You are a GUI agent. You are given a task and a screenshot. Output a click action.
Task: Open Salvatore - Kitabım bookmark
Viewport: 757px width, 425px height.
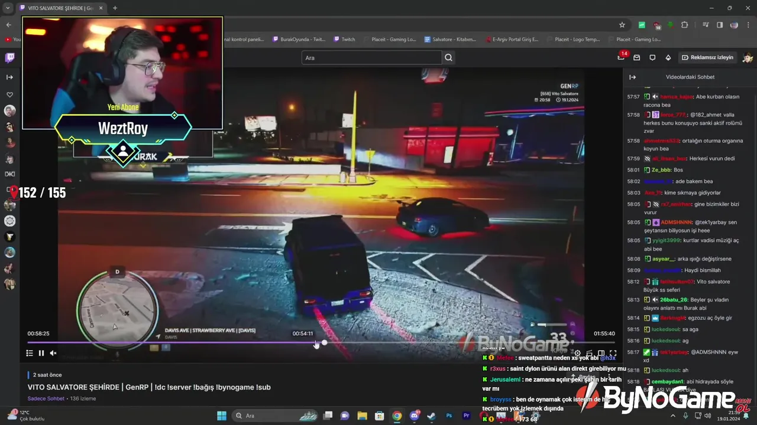pos(450,40)
